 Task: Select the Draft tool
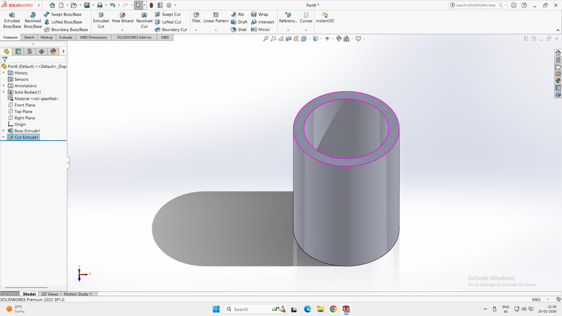click(239, 22)
